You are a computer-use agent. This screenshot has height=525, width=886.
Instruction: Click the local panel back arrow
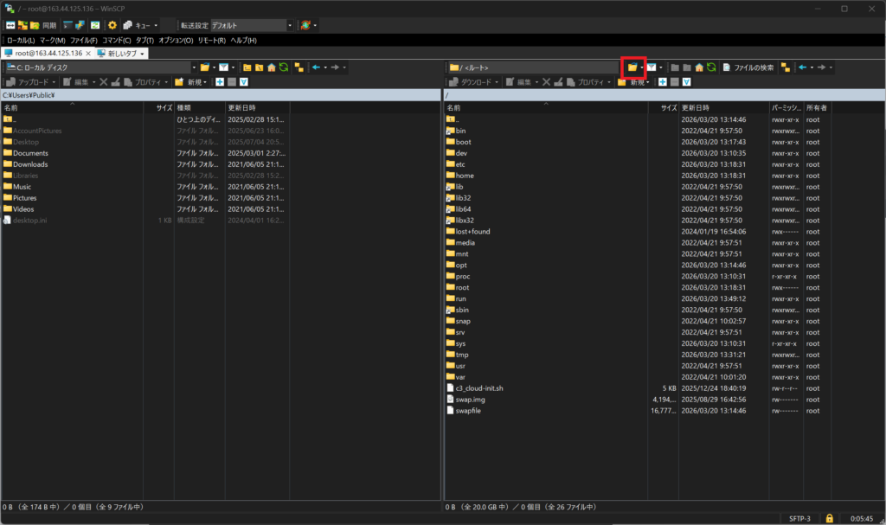pos(316,67)
